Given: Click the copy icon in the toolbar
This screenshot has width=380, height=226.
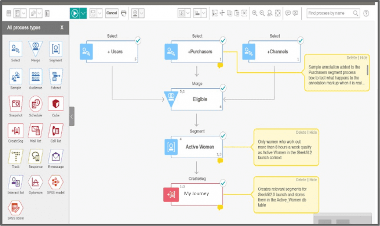Looking at the screenshot, I should tap(229, 13).
